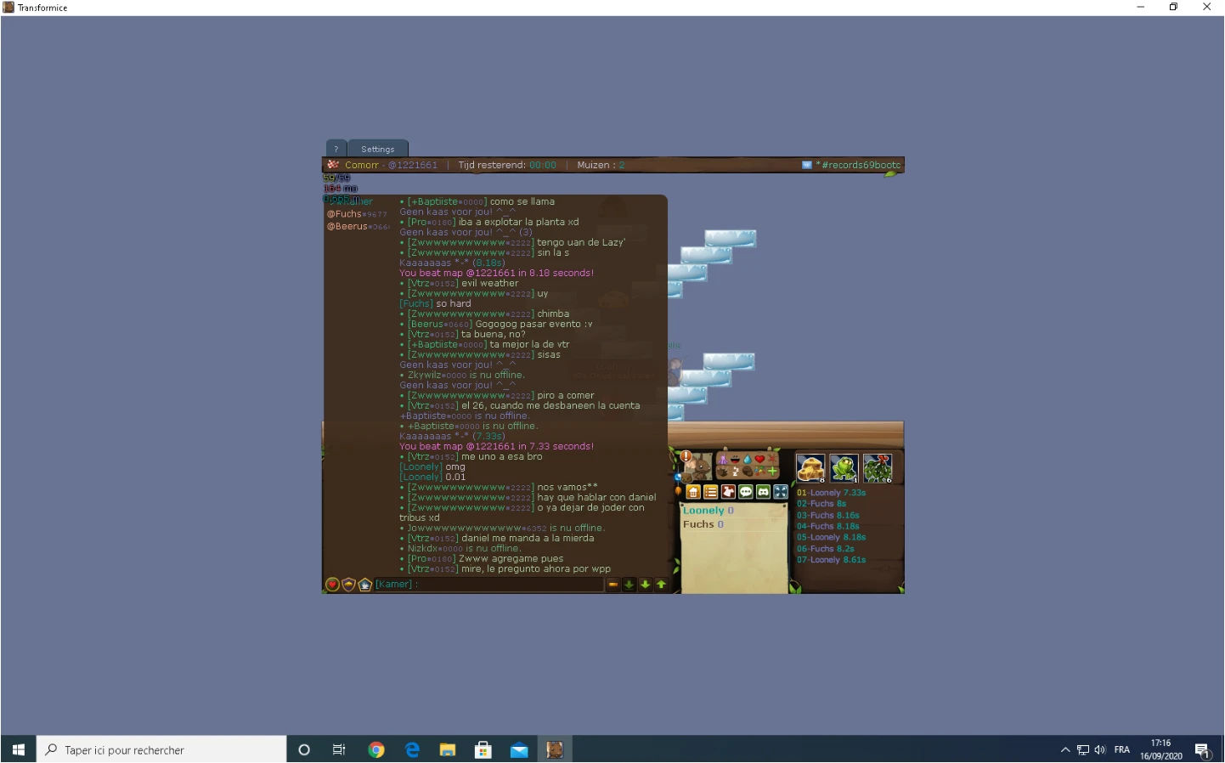Select the red angry emote

pos(772,460)
